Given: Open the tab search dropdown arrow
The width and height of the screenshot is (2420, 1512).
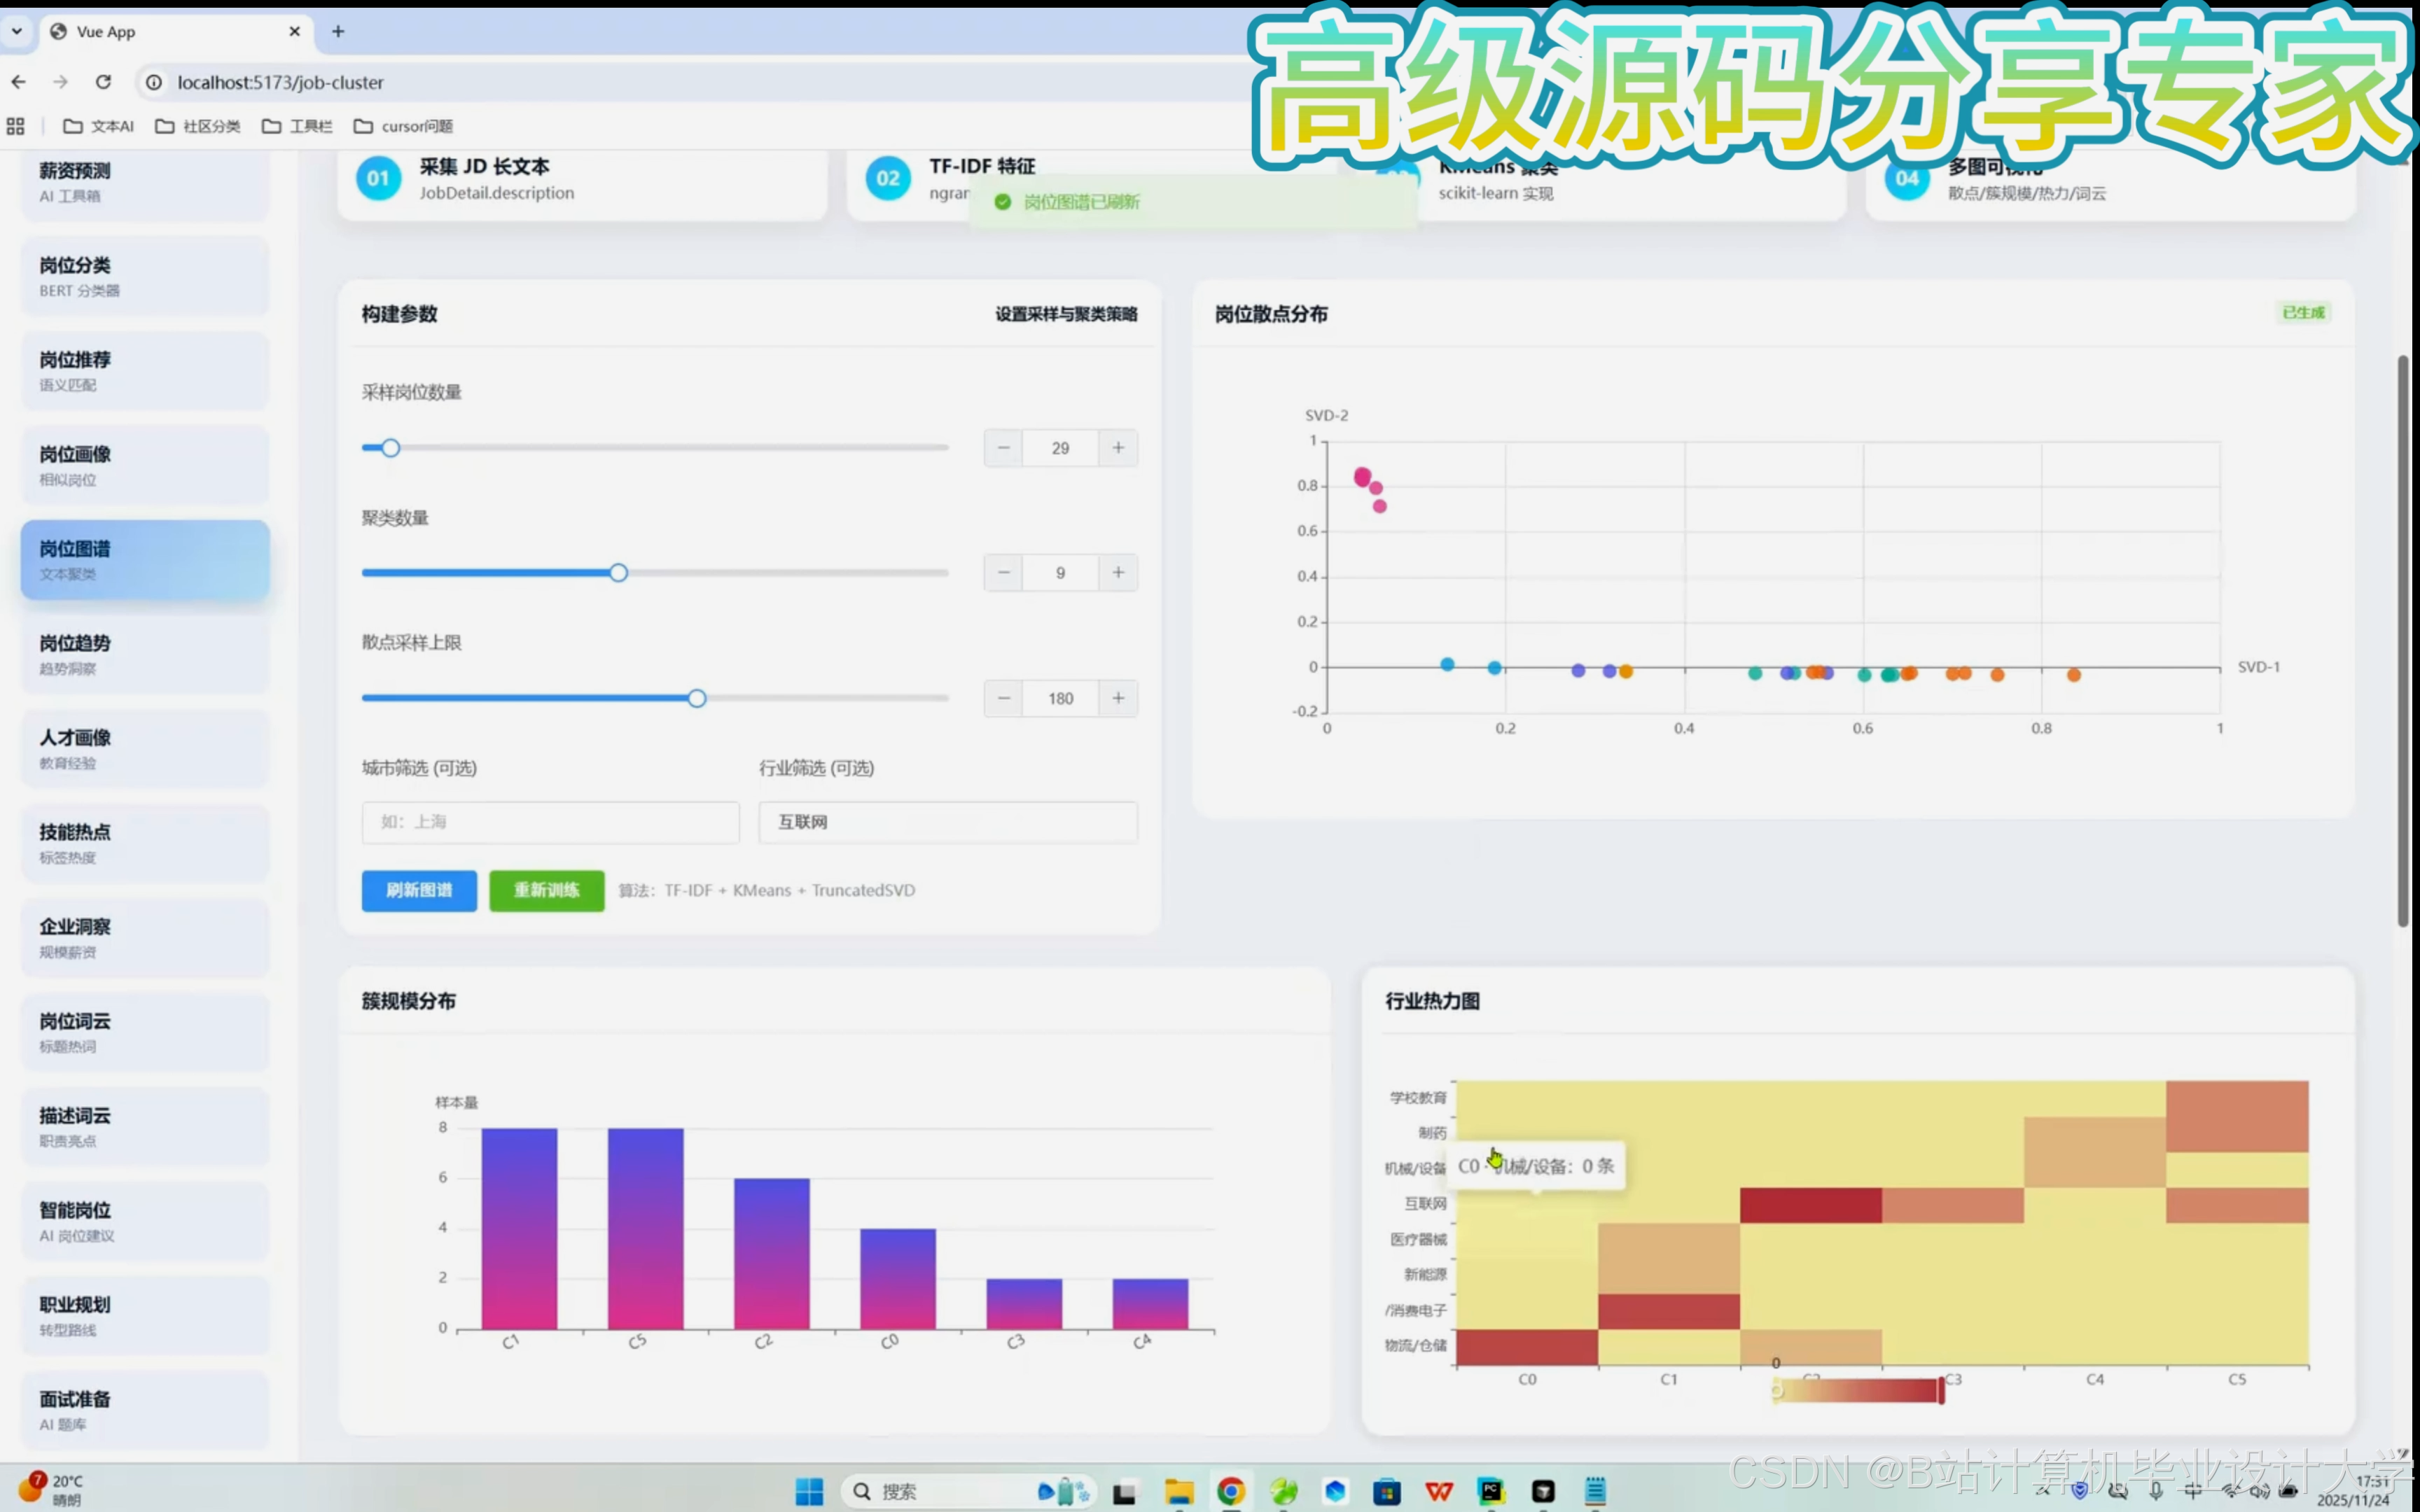Looking at the screenshot, I should coord(17,31).
